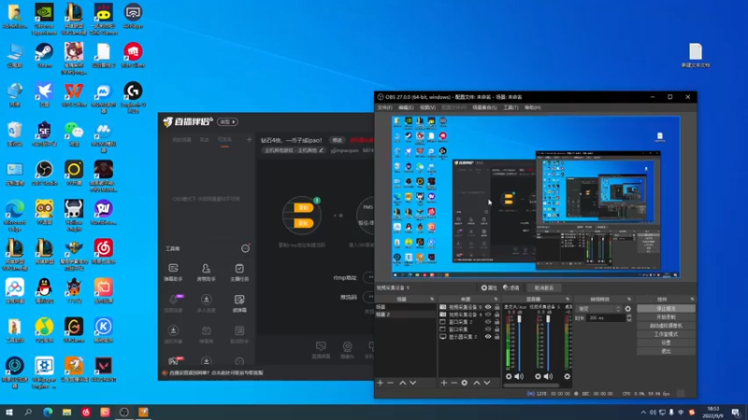Viewport: 748px width, 420px height.
Task: Open the type selector pill beside 直播伴侣 logo
Action: click(x=227, y=122)
